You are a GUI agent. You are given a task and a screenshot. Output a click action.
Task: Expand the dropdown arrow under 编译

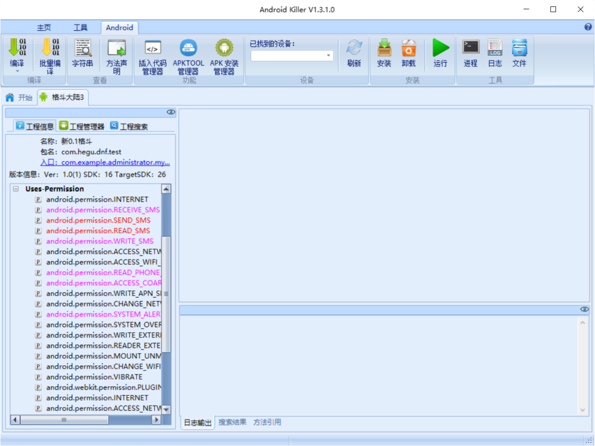17,71
